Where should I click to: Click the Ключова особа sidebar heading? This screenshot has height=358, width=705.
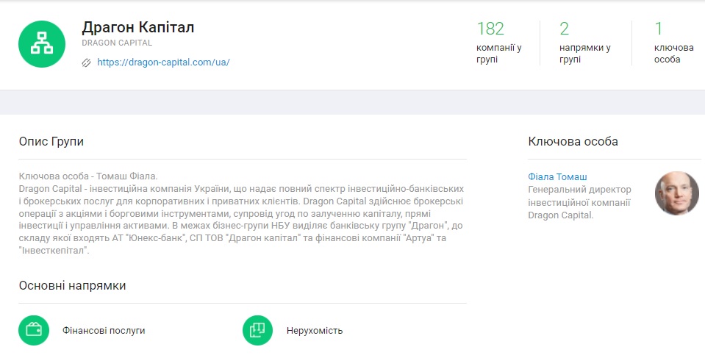[573, 141]
